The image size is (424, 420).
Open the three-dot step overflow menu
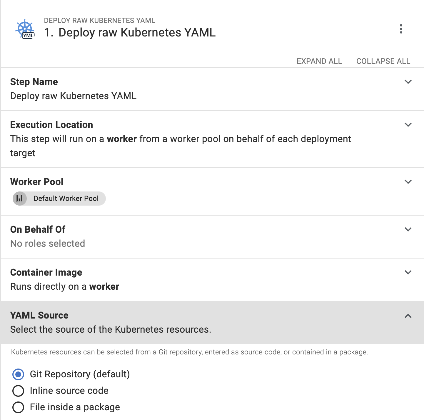pyautogui.click(x=401, y=29)
